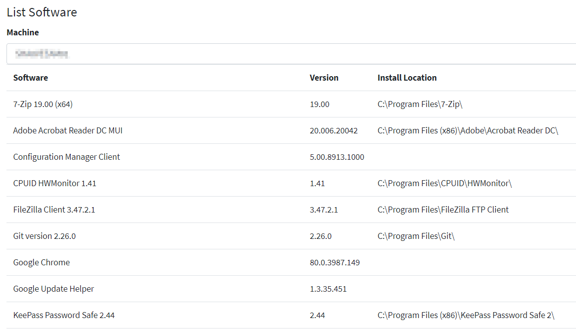Click version 3.47.2.1 in Version column
This screenshot has width=576, height=331.
click(x=324, y=210)
